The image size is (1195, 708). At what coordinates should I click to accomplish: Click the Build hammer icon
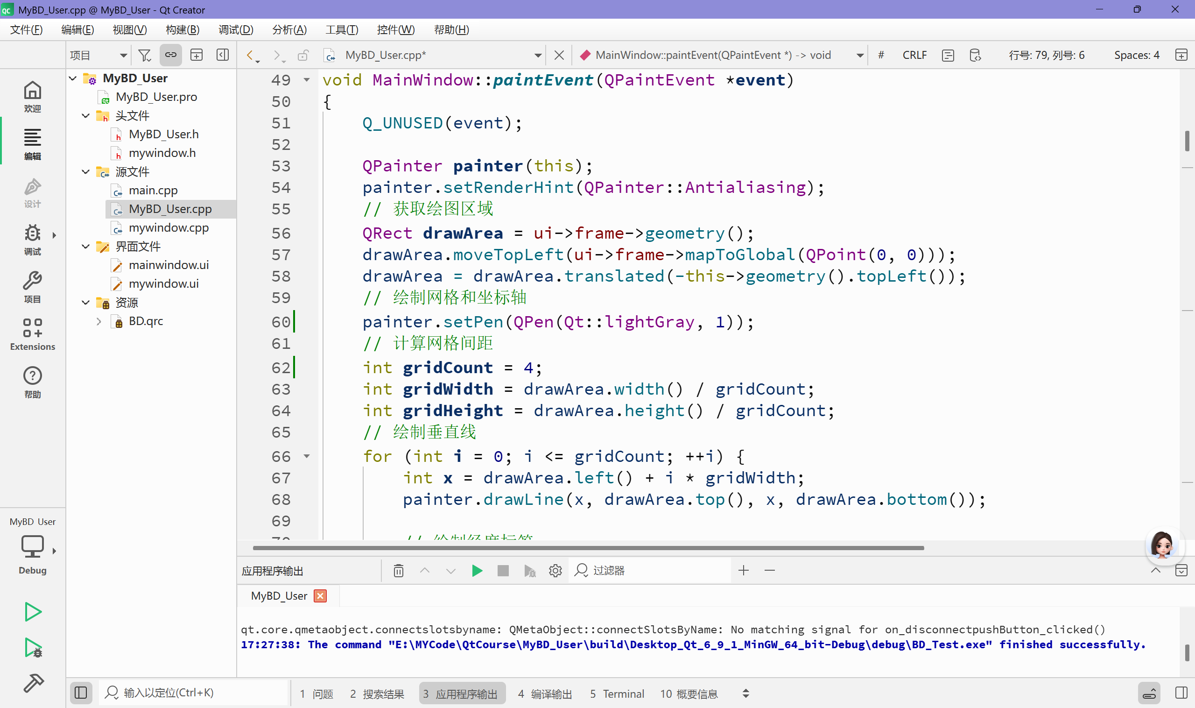point(34,683)
